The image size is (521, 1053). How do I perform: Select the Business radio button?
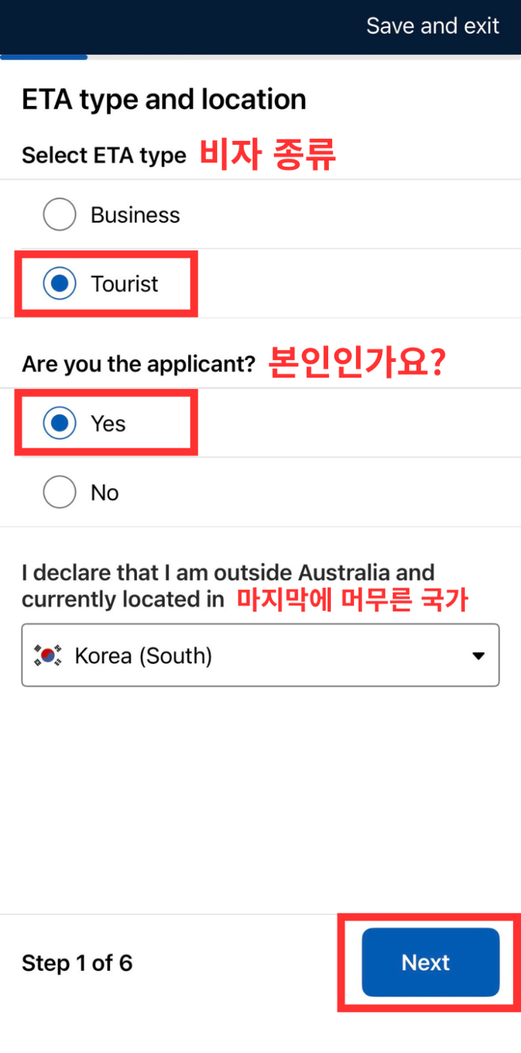59,215
